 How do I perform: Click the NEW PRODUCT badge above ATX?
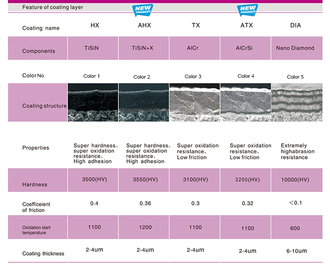pyautogui.click(x=247, y=10)
